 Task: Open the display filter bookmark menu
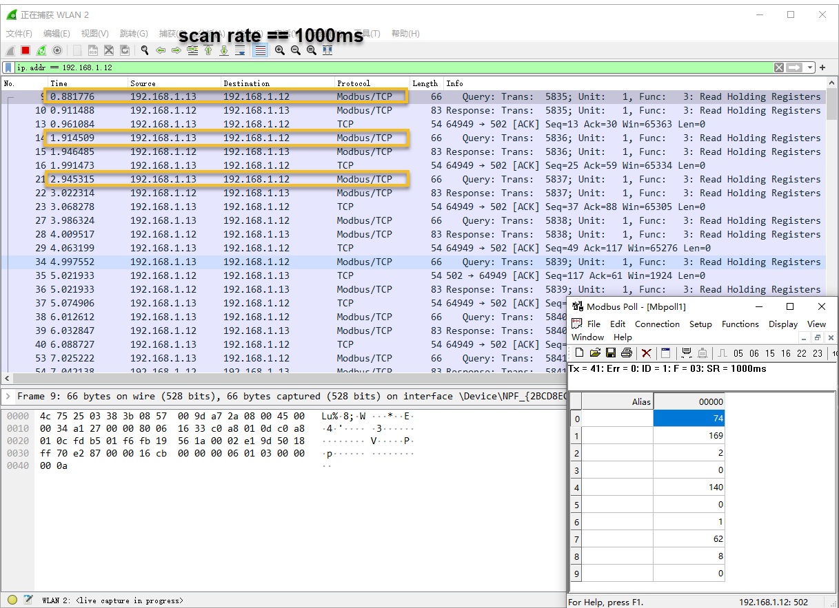pos(8,67)
